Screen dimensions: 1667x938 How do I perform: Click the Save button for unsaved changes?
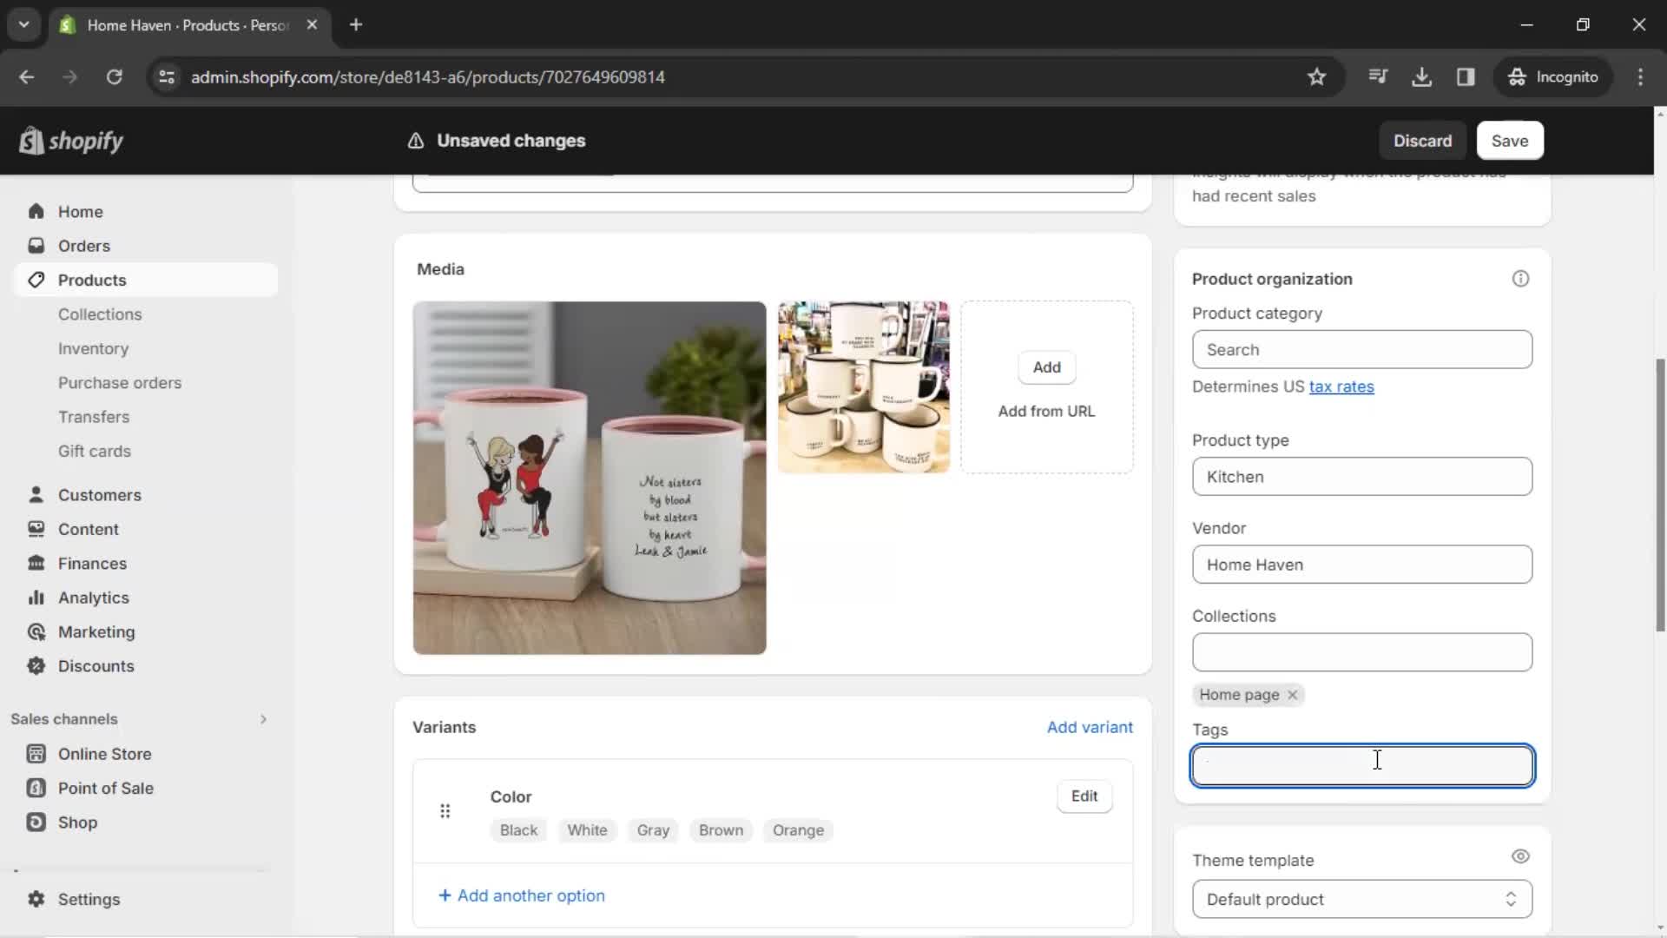click(1510, 141)
